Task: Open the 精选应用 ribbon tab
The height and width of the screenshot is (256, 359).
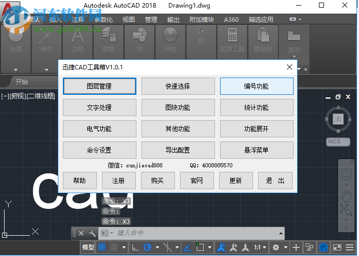Action: [261, 20]
